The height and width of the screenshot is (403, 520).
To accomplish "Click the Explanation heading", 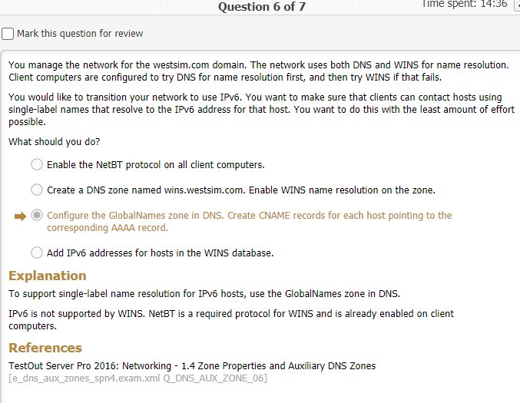I will (x=48, y=276).
